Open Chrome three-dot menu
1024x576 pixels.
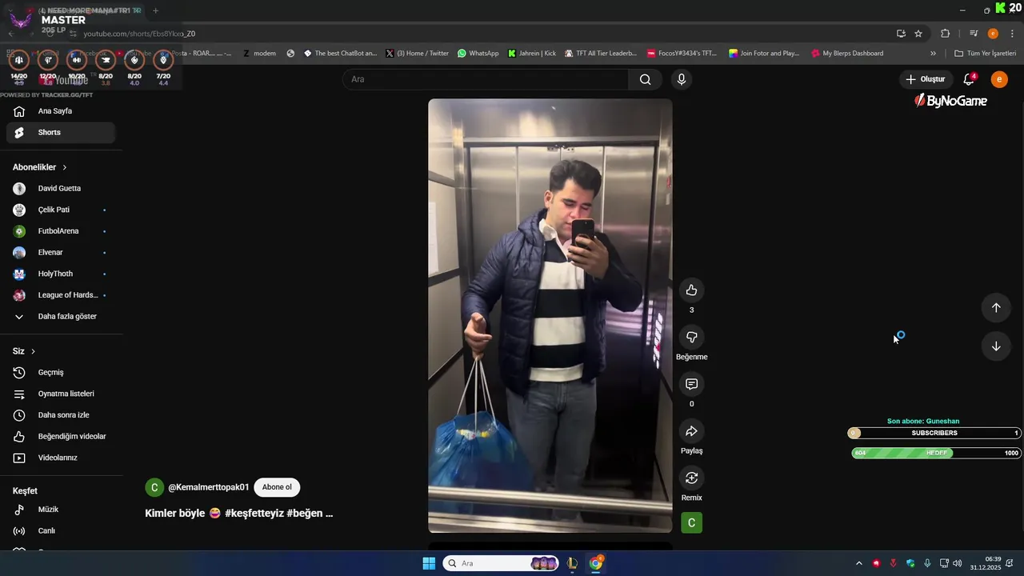(1013, 34)
